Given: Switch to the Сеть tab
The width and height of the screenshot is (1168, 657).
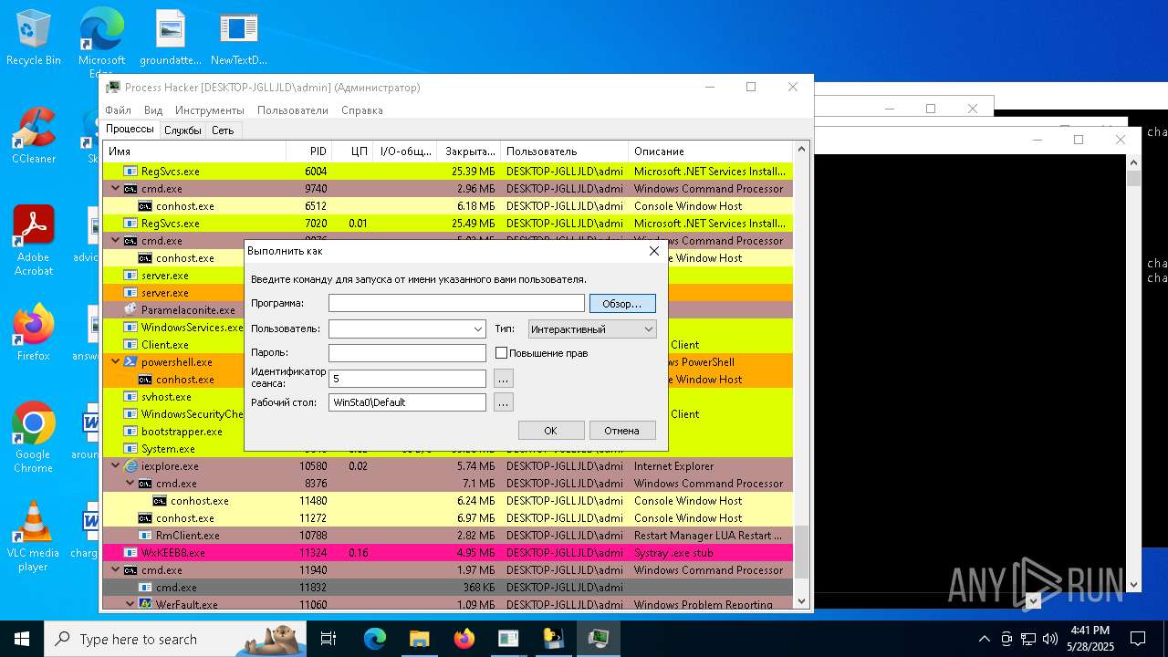Looking at the screenshot, I should click(x=223, y=130).
